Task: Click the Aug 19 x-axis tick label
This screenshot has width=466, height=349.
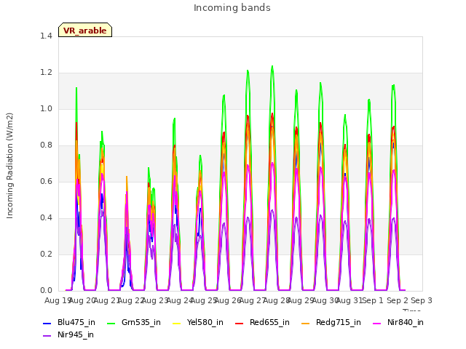Action: [58, 300]
